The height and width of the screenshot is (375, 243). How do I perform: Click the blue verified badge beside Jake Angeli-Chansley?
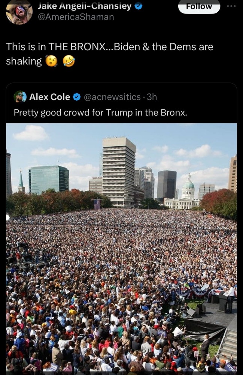[x=139, y=6]
